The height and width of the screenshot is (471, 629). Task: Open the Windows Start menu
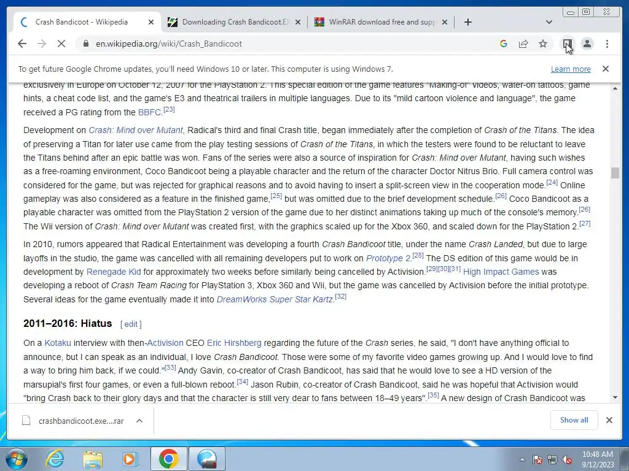click(17, 459)
